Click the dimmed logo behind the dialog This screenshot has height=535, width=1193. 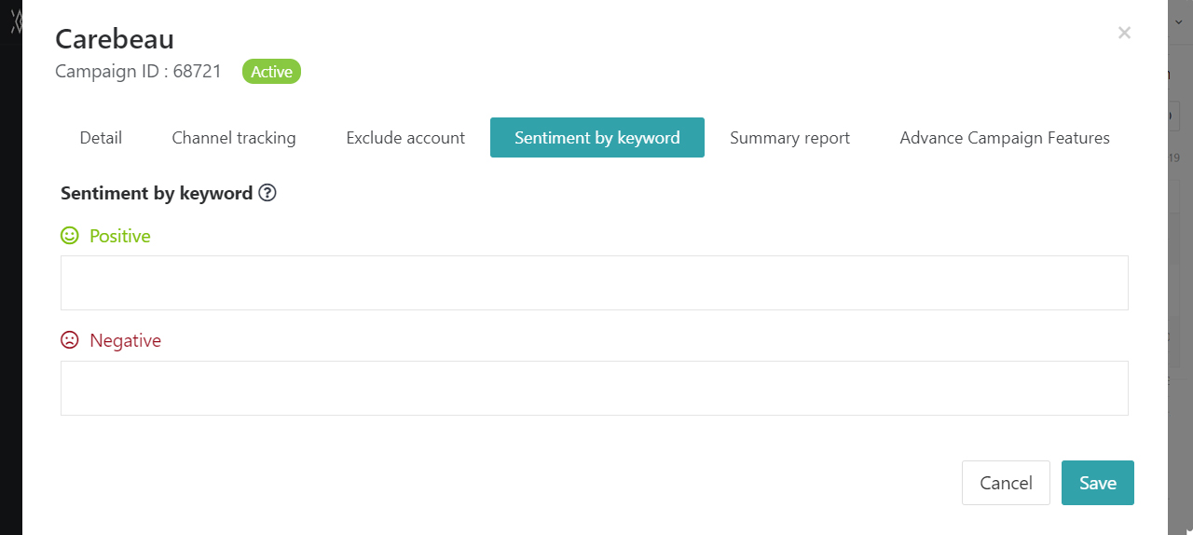15,21
